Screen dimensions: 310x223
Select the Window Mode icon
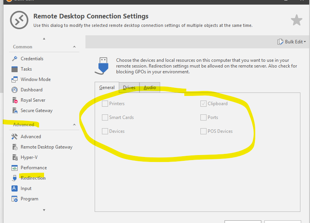pyautogui.click(x=15, y=79)
